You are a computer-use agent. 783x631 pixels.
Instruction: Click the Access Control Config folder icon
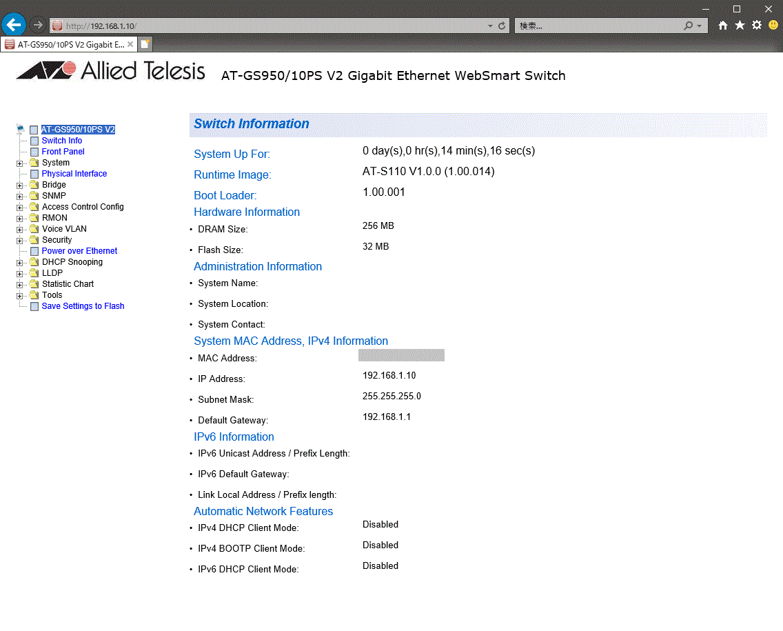(x=34, y=206)
